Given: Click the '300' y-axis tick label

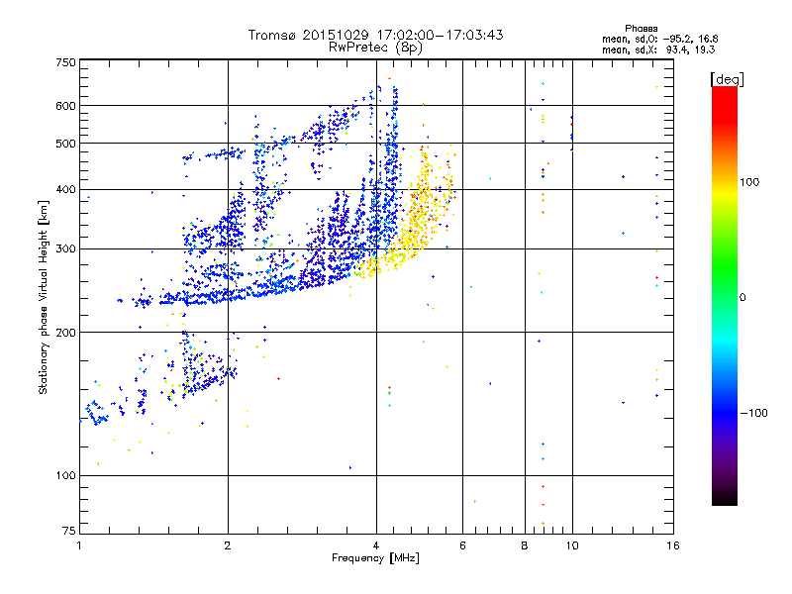Looking at the screenshot, I should [65, 248].
